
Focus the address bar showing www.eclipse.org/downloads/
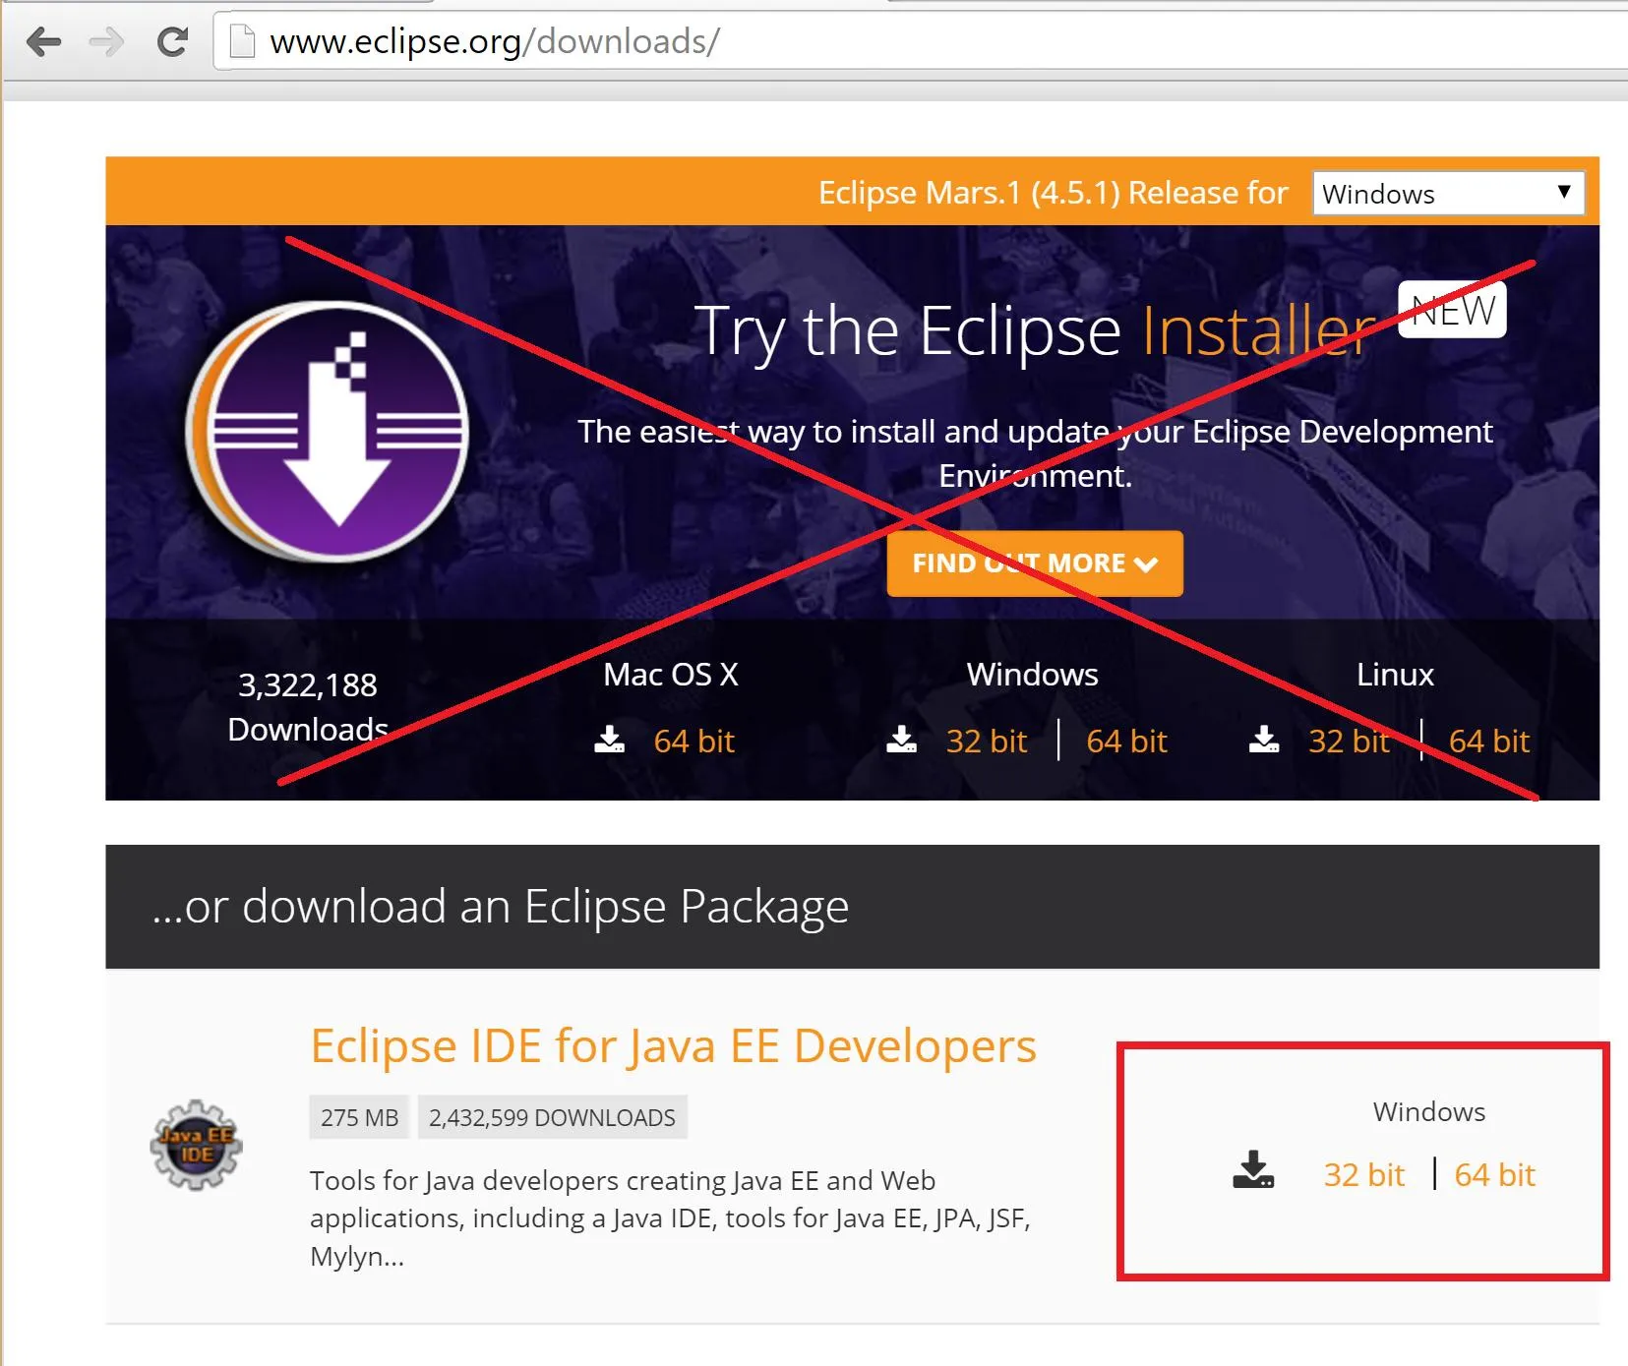[x=920, y=41]
